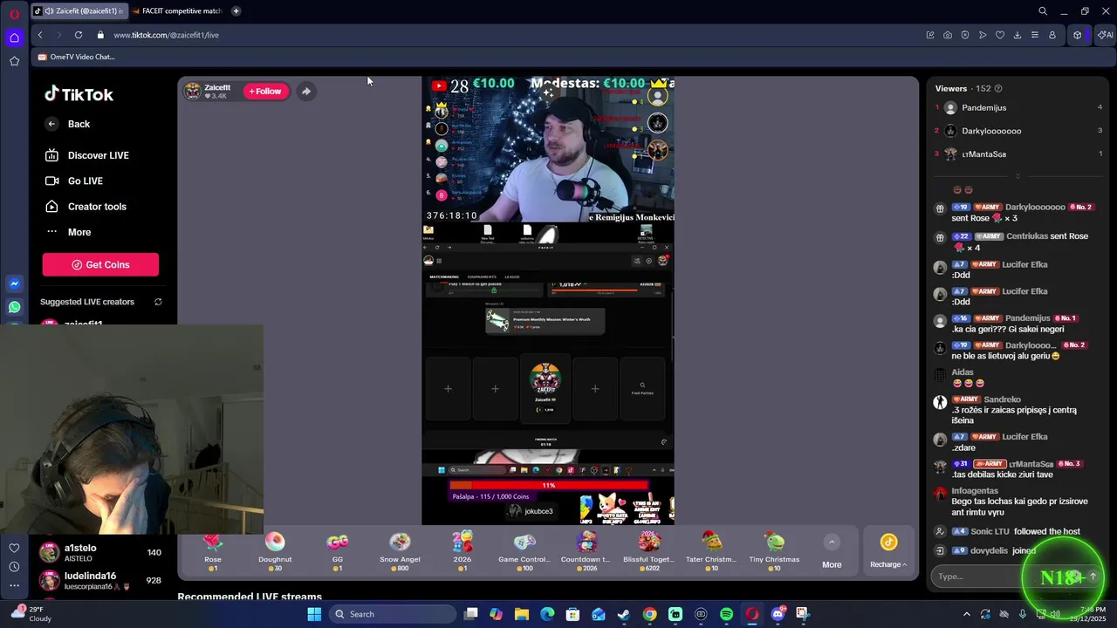
Task: Open a1stelo suggested live creator
Action: (x=100, y=553)
